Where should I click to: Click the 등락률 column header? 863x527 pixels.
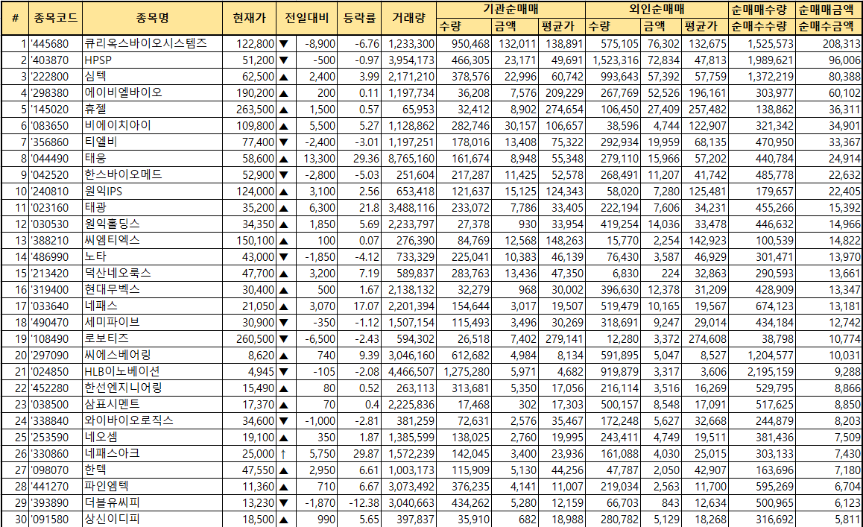[x=359, y=18]
